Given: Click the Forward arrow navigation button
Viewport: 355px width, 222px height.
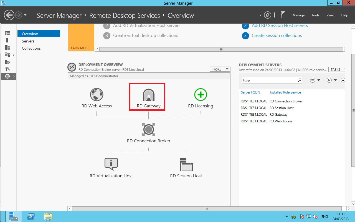Looking at the screenshot, I should point(19,15).
